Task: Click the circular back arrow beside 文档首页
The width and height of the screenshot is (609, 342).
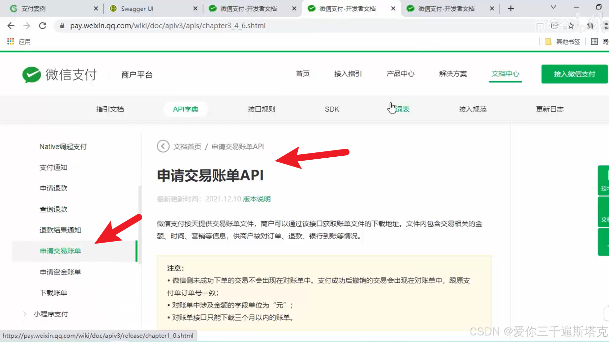Action: click(163, 146)
